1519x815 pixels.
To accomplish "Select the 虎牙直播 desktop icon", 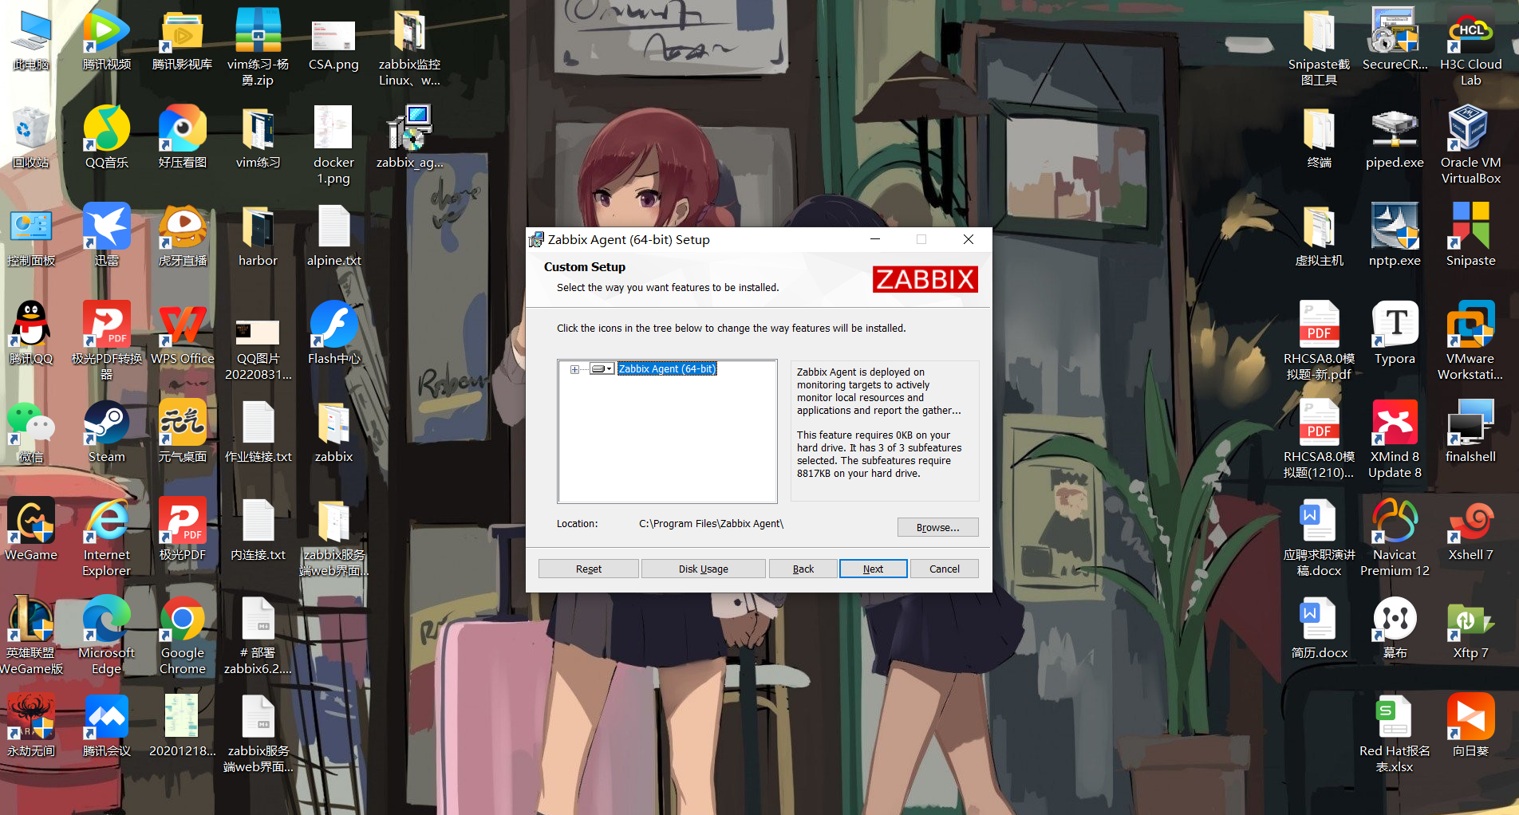I will tap(183, 236).
